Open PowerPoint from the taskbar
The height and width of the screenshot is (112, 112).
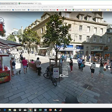(50, 110)
